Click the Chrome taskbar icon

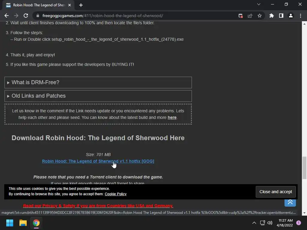click(x=36, y=223)
